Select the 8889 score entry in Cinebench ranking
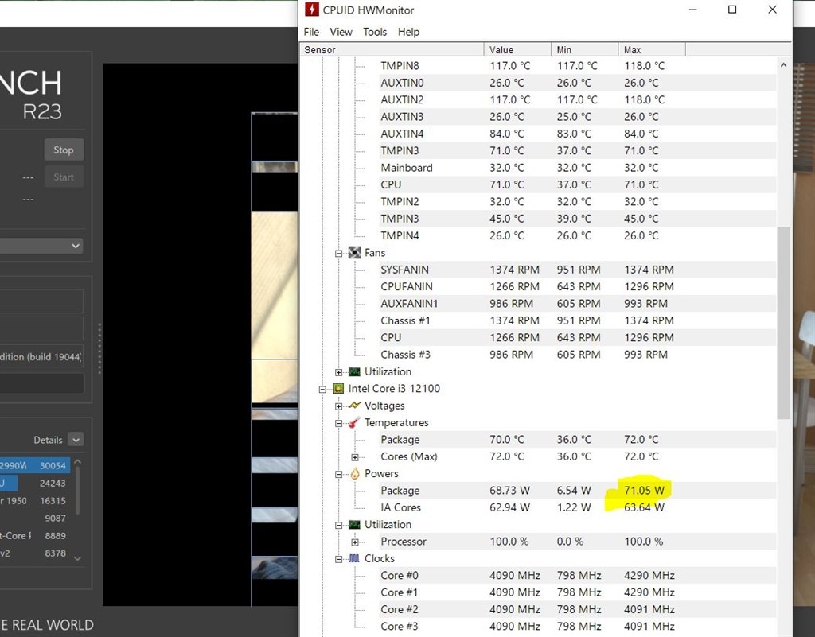 click(x=35, y=536)
